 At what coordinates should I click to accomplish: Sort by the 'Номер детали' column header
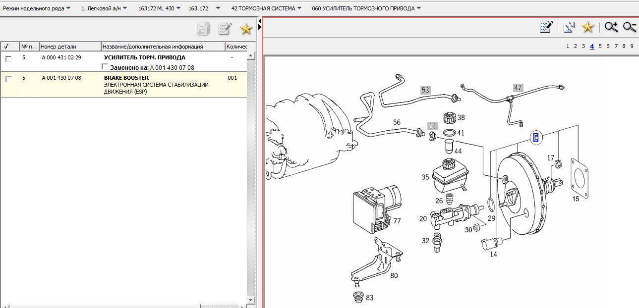[x=70, y=47]
